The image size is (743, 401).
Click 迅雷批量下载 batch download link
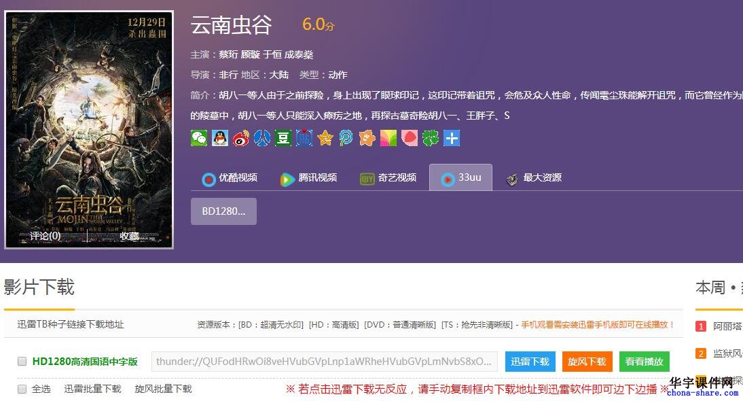click(x=92, y=389)
